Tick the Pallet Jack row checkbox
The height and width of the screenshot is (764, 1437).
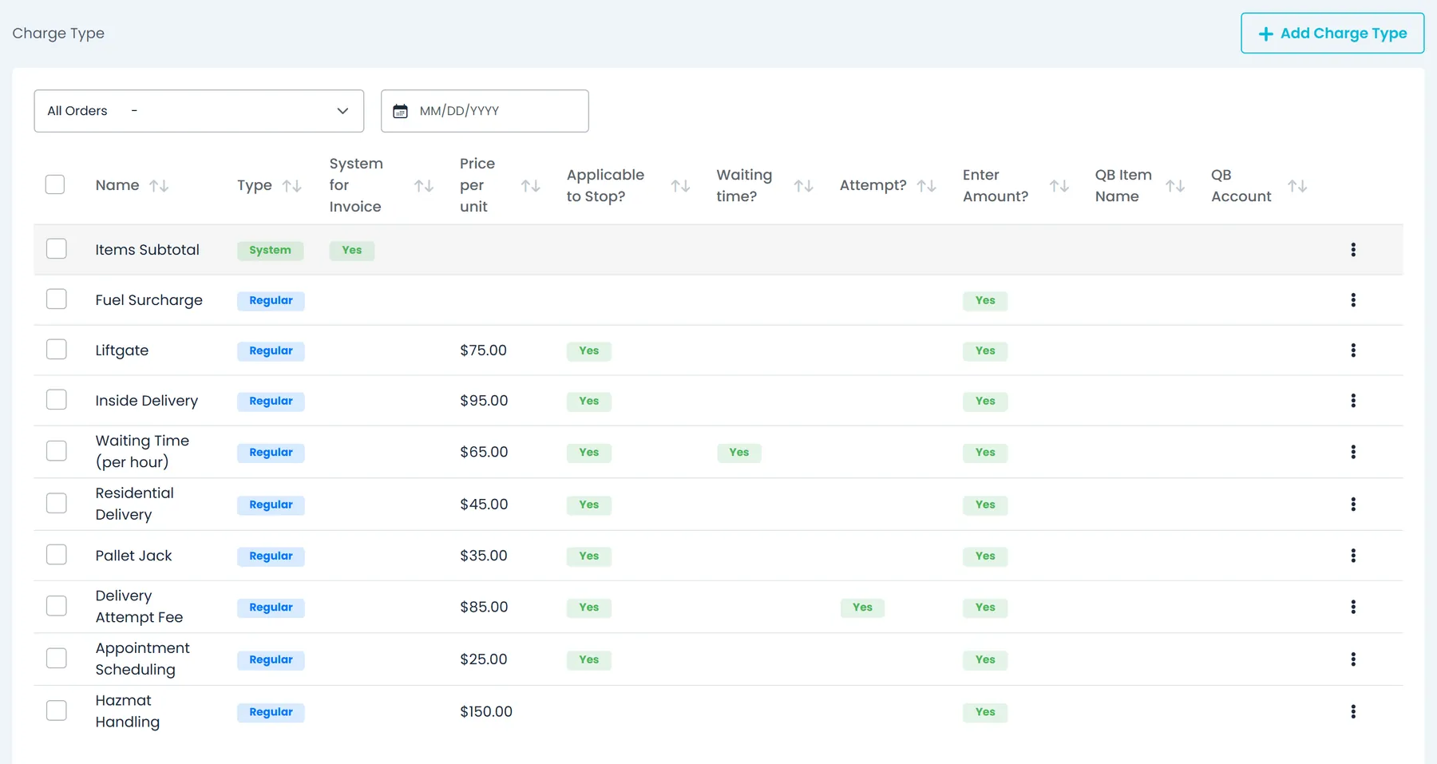click(56, 554)
